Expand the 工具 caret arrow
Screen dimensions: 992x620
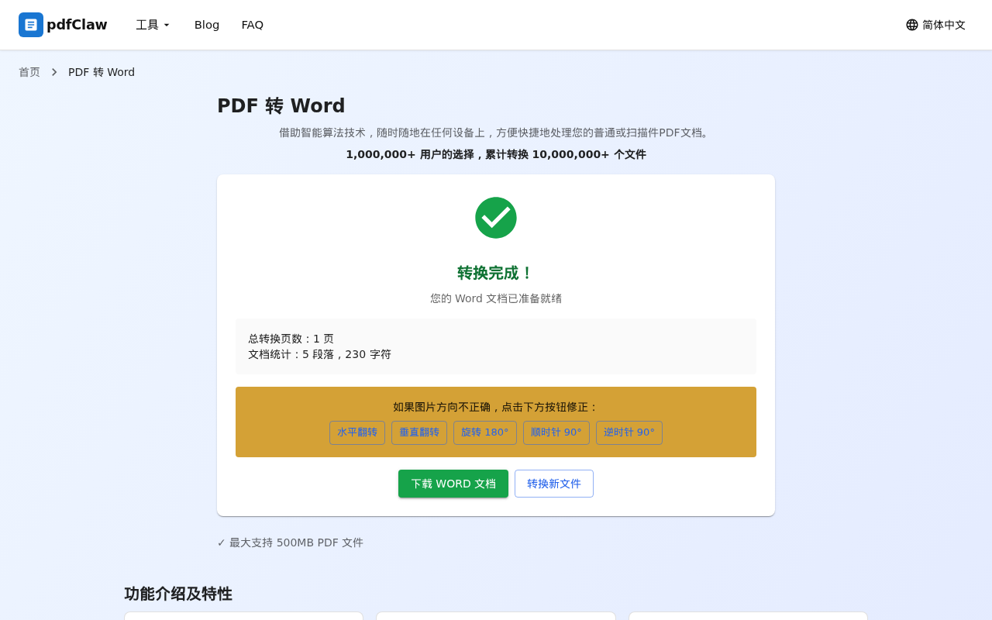[166, 26]
